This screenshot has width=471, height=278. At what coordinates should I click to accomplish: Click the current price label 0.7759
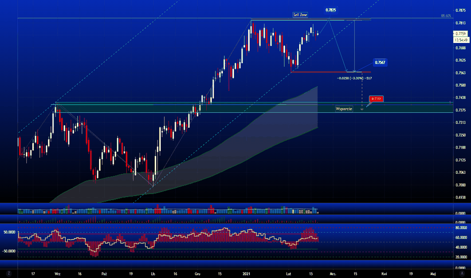(460, 34)
